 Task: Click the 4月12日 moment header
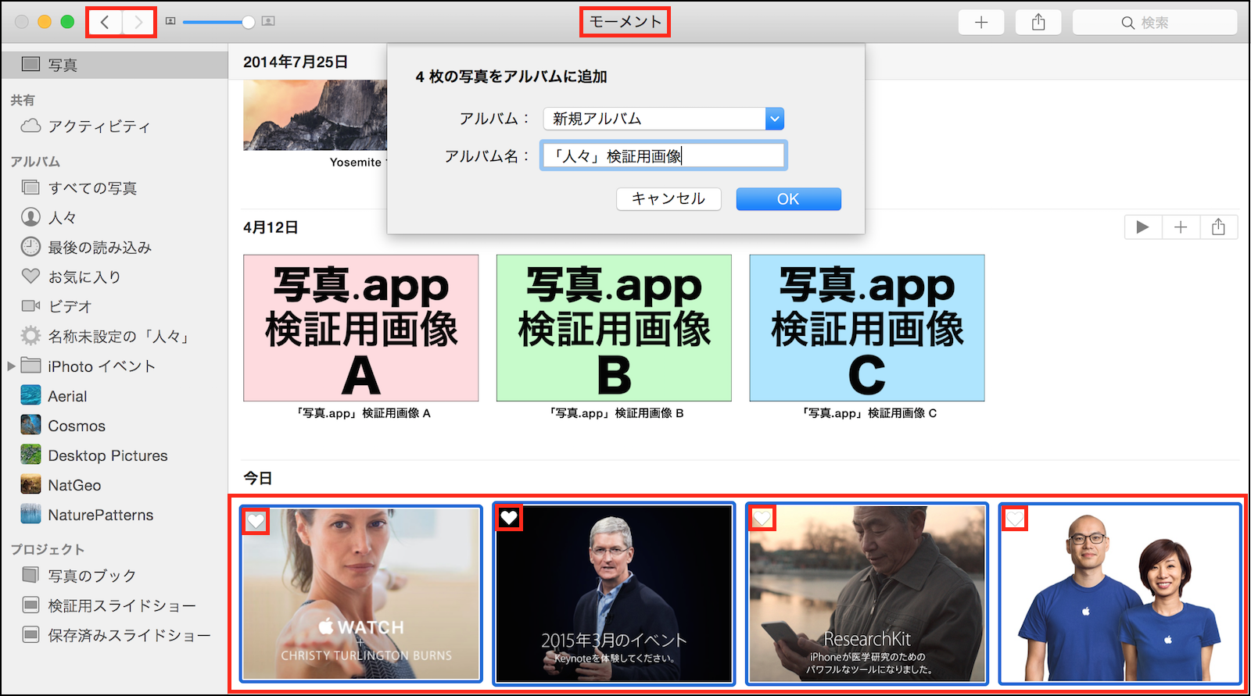[x=271, y=227]
